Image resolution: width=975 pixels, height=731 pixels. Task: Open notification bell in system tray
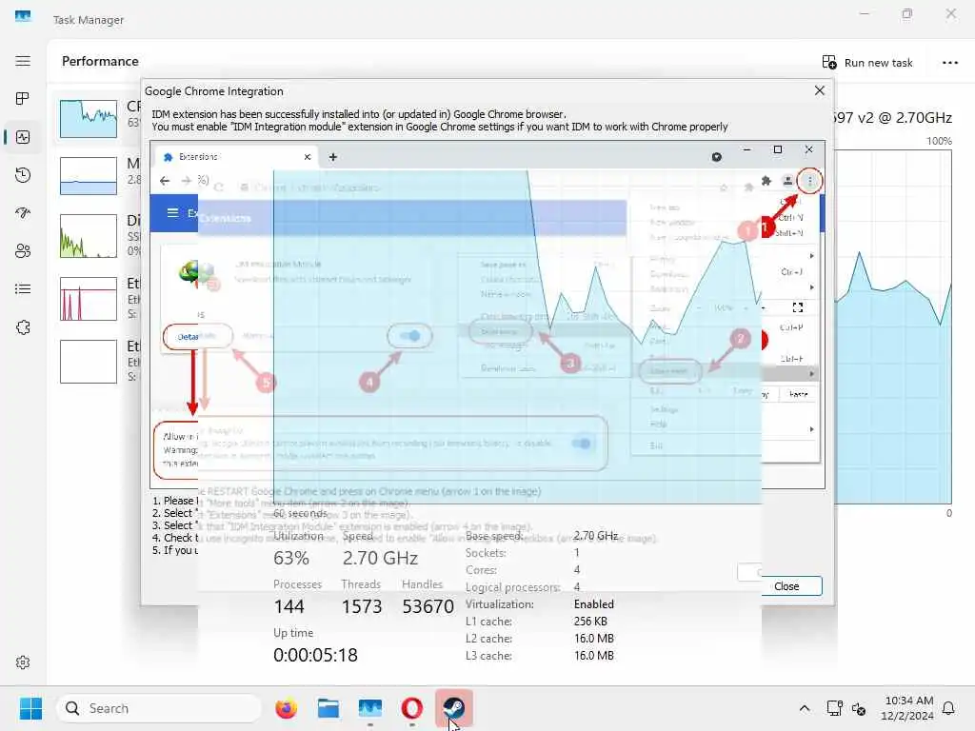pos(949,708)
